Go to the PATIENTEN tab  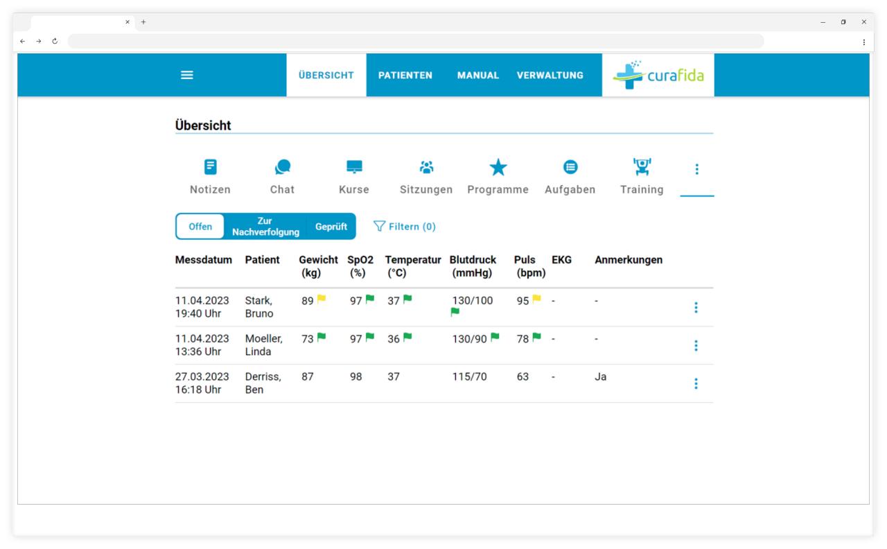405,76
